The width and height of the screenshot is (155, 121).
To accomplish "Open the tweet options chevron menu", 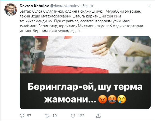I will (x=149, y=6).
